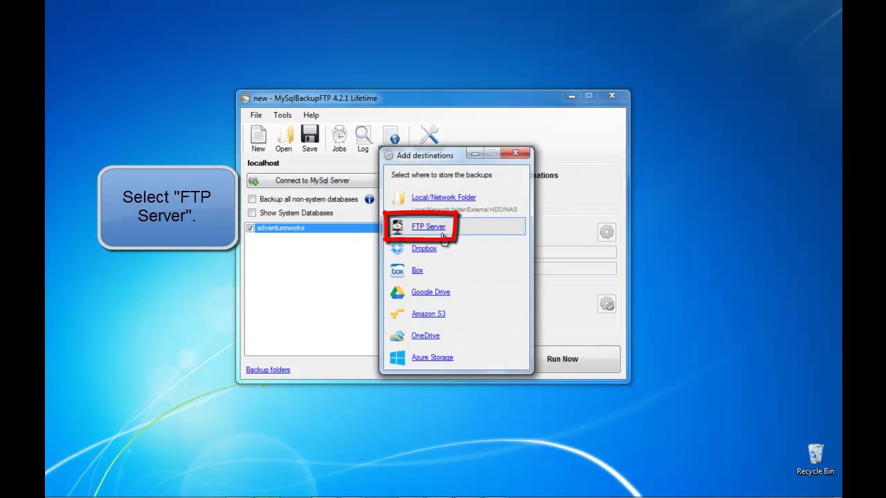886x498 pixels.
Task: Click the upper input field in the main window
Action: [574, 253]
